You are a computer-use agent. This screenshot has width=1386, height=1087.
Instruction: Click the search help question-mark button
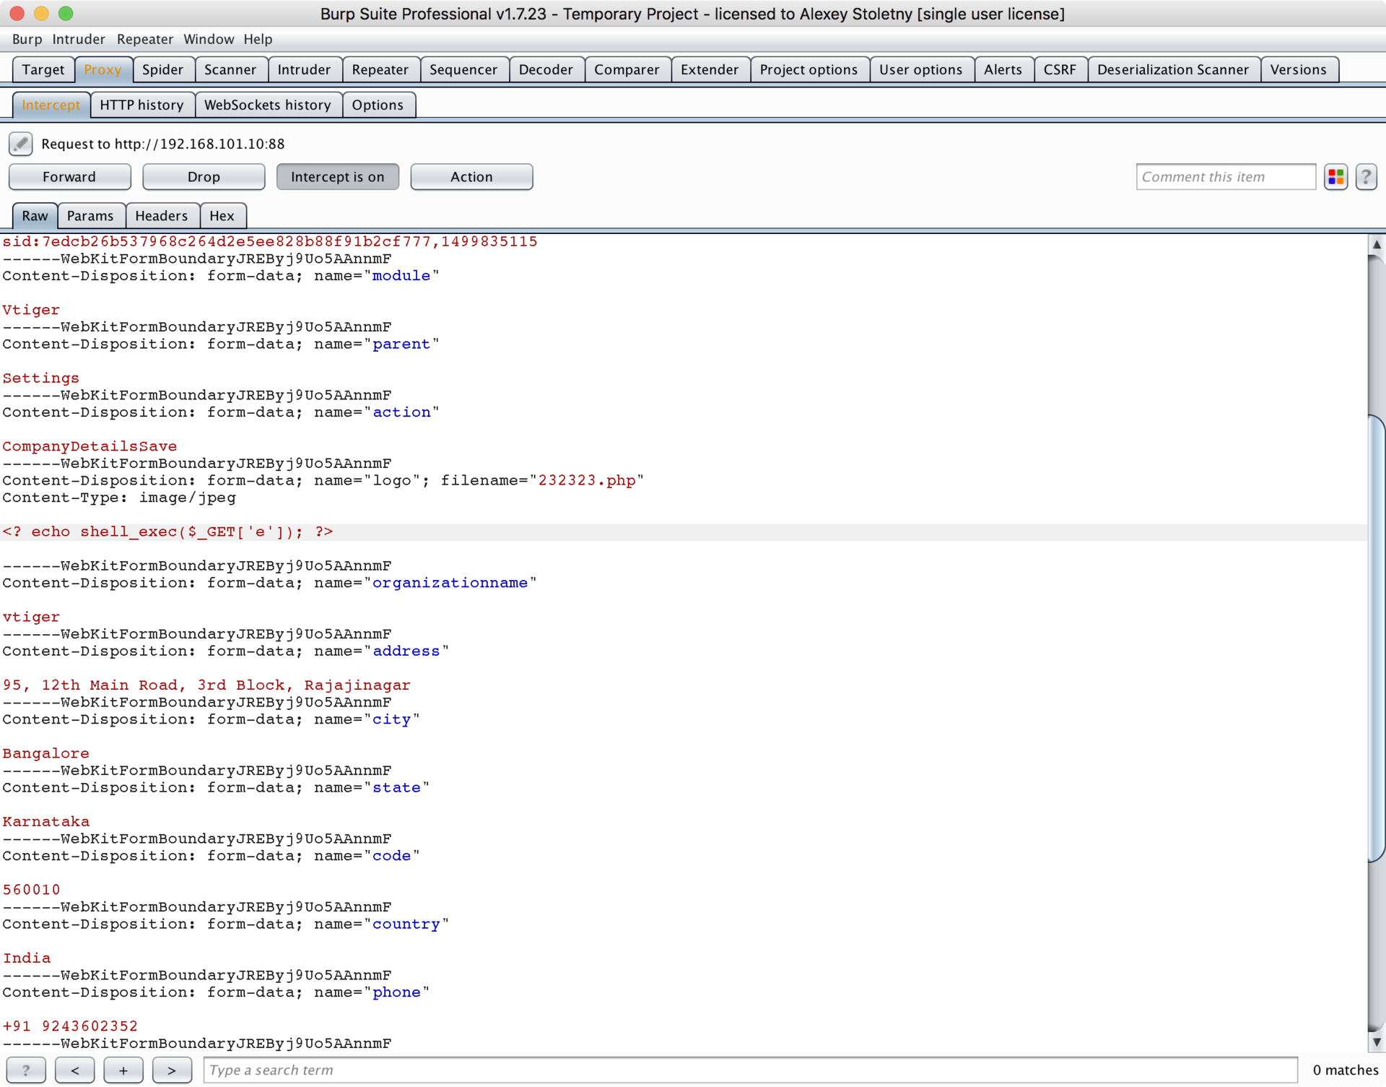26,1070
